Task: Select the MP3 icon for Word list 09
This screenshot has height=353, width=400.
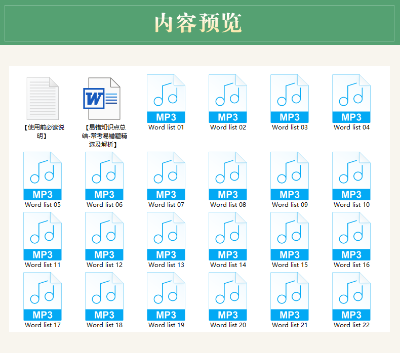Action: coord(290,176)
